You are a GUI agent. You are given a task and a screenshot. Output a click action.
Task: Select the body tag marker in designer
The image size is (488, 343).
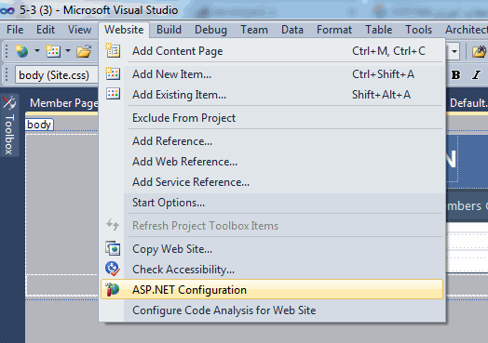tap(39, 125)
